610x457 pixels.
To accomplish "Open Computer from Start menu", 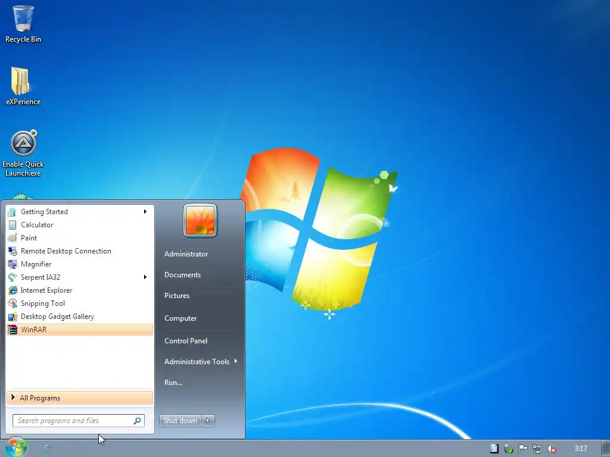I will coord(180,318).
